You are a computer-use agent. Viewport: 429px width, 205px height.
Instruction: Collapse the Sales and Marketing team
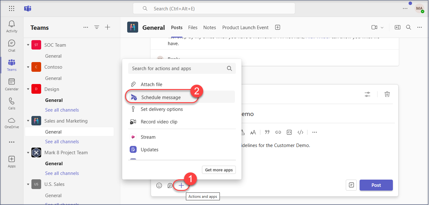[28, 121]
